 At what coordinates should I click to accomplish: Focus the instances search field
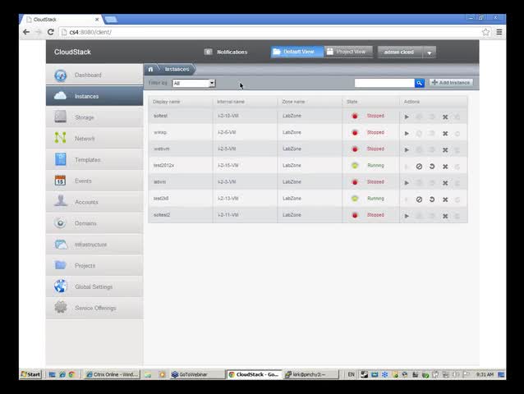point(384,83)
